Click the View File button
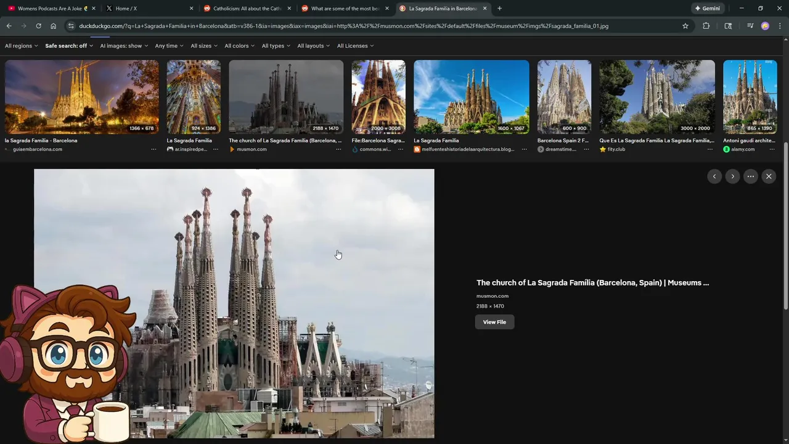This screenshot has height=444, width=789. tap(494, 322)
